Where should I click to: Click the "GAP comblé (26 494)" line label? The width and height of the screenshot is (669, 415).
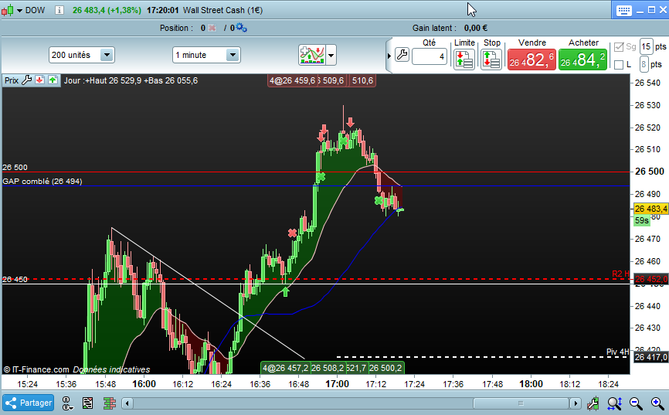coord(42,181)
